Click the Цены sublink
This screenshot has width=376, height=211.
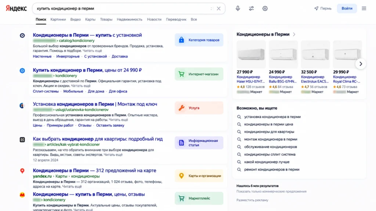point(37,125)
